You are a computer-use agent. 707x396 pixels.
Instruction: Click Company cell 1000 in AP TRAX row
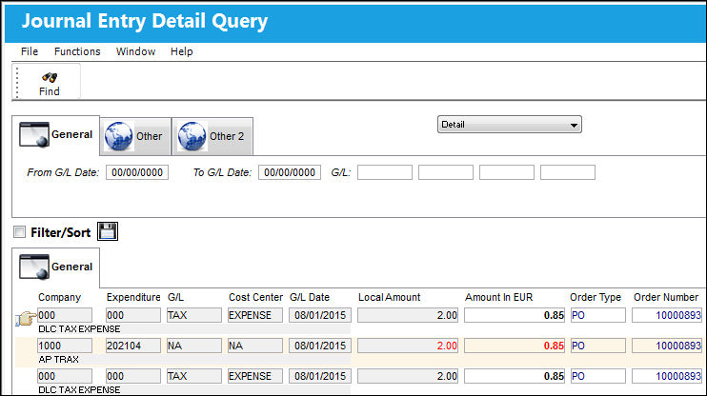(65, 346)
